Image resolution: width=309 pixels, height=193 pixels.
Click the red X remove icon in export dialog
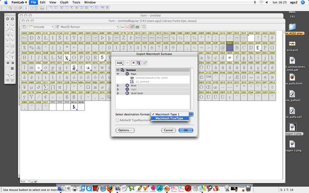(x=133, y=63)
